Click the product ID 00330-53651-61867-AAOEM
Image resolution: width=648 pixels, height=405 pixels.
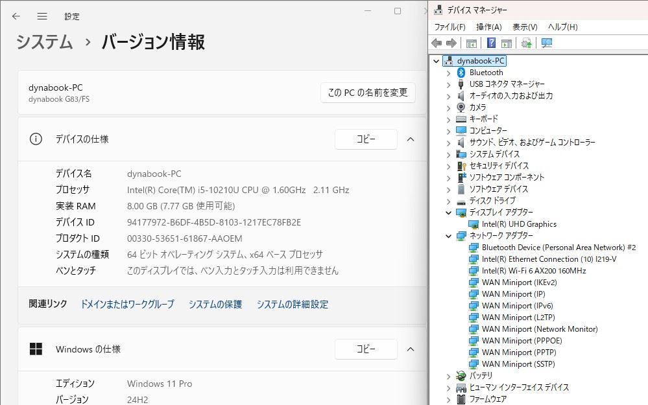pyautogui.click(x=185, y=238)
